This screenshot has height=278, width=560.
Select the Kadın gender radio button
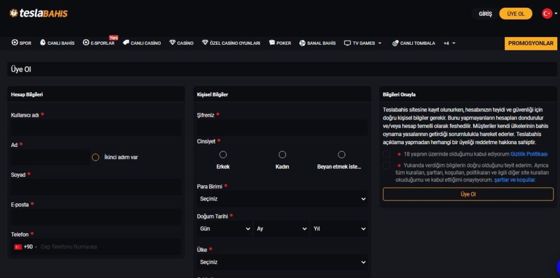click(282, 155)
